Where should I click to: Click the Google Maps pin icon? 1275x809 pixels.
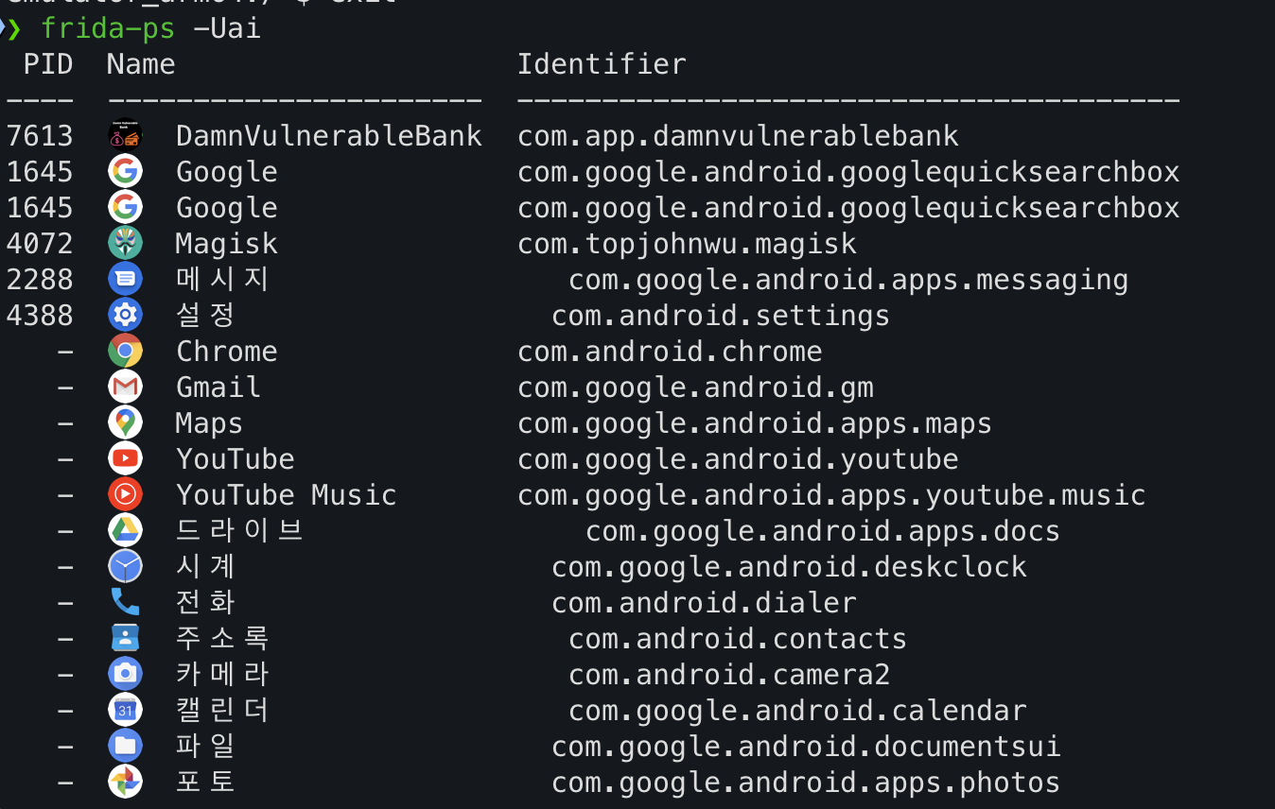pos(125,423)
